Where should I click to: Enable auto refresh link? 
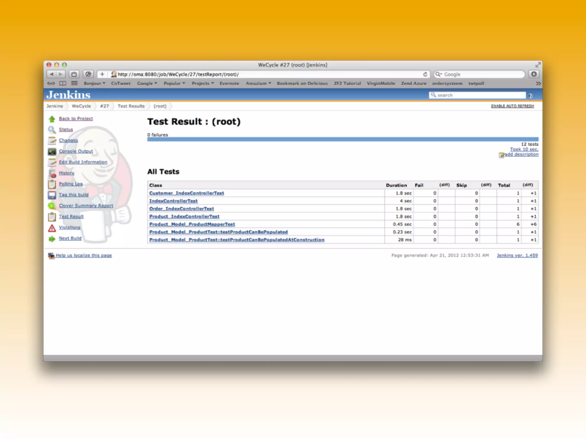(x=512, y=106)
